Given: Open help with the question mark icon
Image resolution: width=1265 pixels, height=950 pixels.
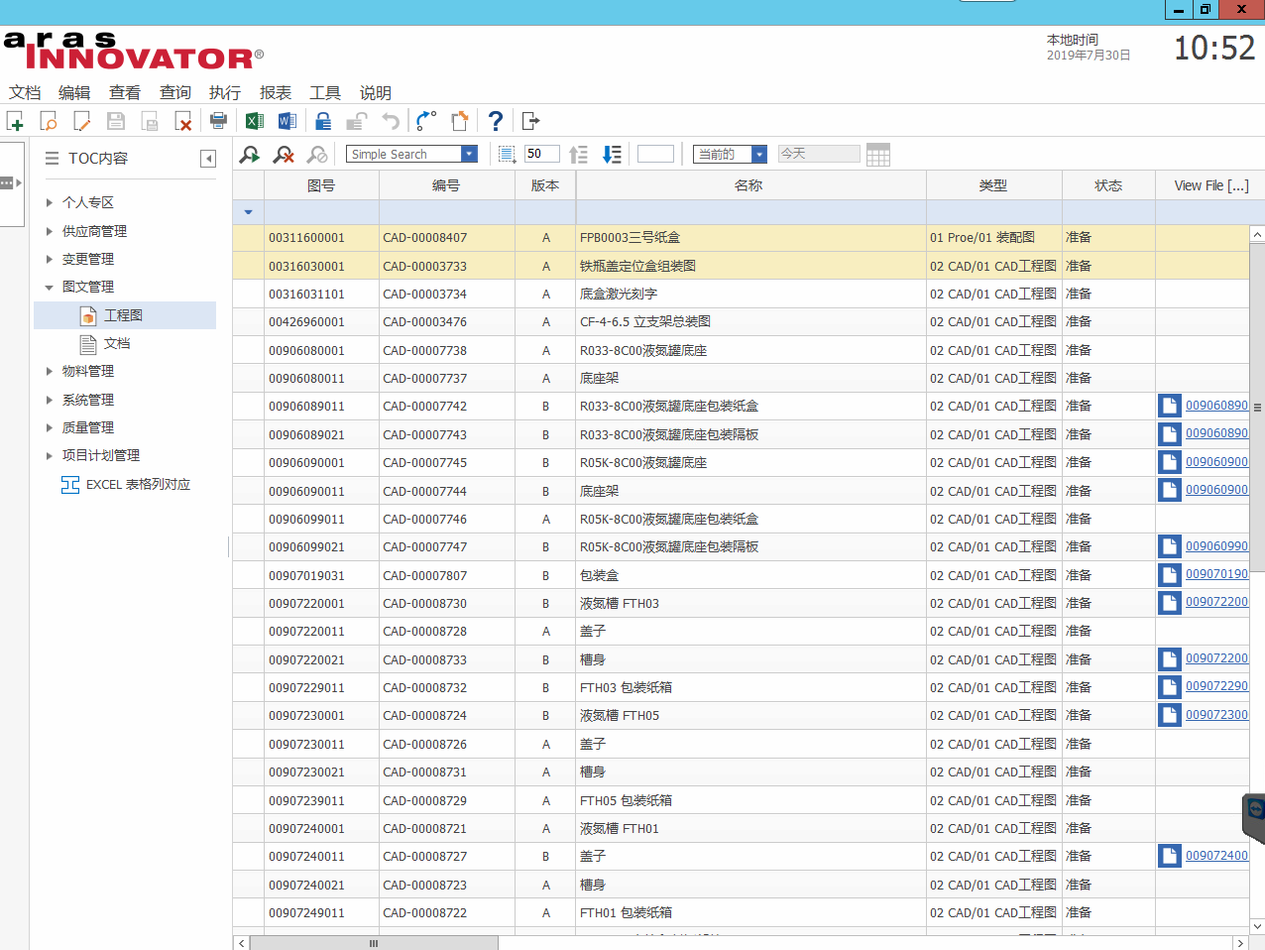Looking at the screenshot, I should point(496,121).
